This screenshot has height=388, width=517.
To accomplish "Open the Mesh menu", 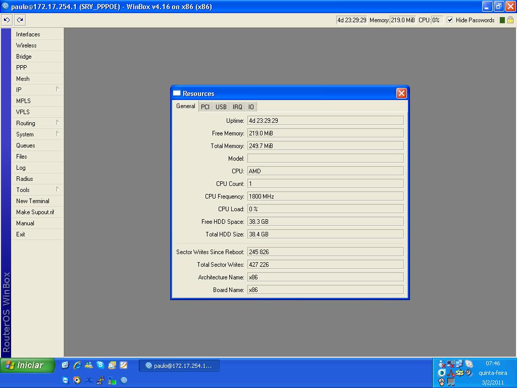I will tap(37, 79).
